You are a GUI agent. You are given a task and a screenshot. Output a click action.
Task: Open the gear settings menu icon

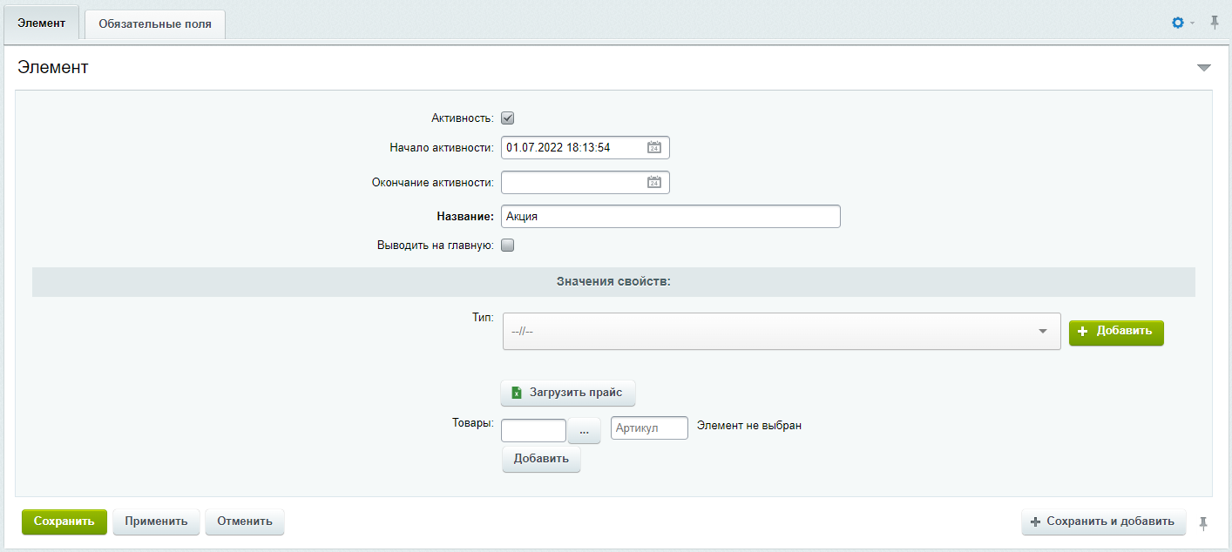coord(1178,23)
